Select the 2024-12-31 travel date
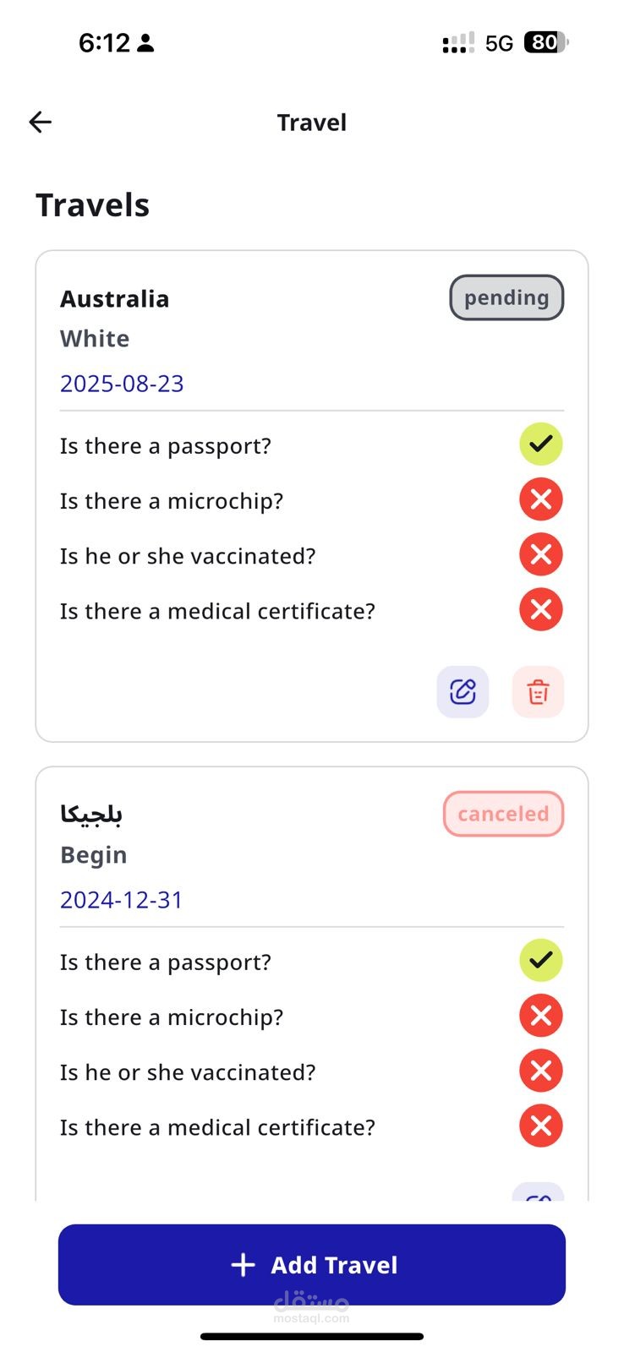The height and width of the screenshot is (1352, 624). (122, 900)
